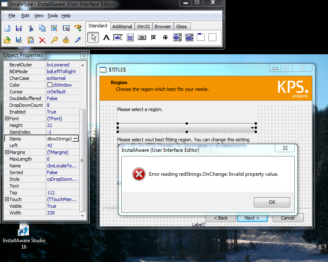Screen dimensions: 328x262
Task: Click the empty Text property field
Action: coord(62,186)
